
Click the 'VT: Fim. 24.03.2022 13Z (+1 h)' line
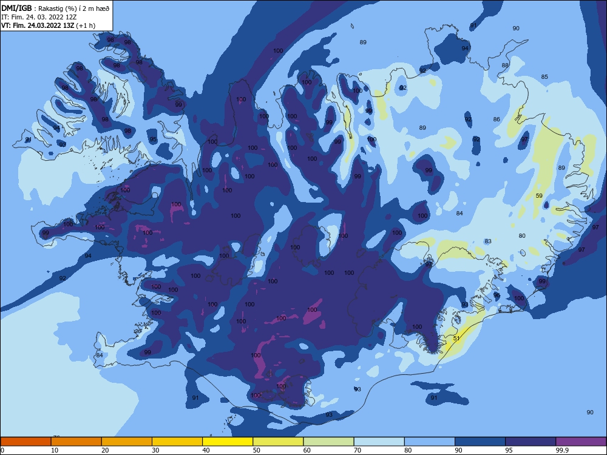[x=48, y=25]
